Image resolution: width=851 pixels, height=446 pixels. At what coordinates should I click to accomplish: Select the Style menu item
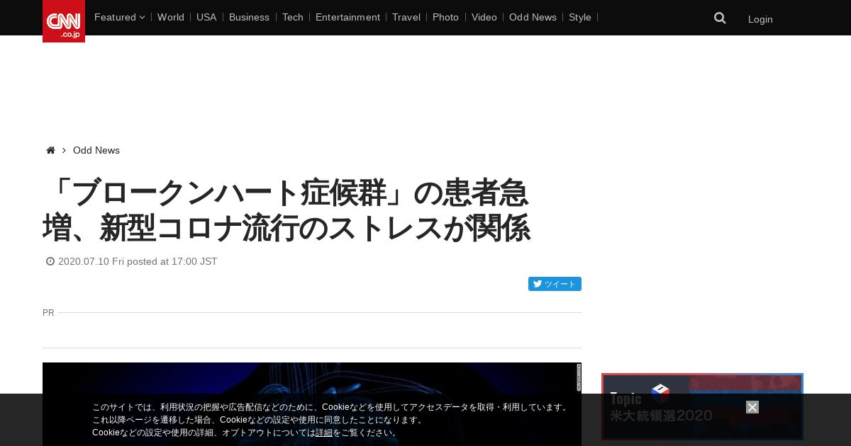[580, 17]
